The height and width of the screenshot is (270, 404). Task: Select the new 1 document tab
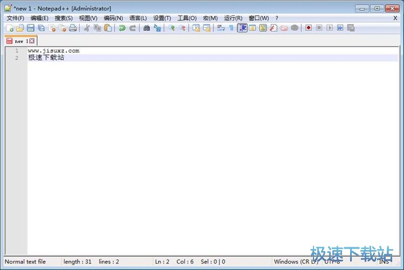click(x=20, y=41)
